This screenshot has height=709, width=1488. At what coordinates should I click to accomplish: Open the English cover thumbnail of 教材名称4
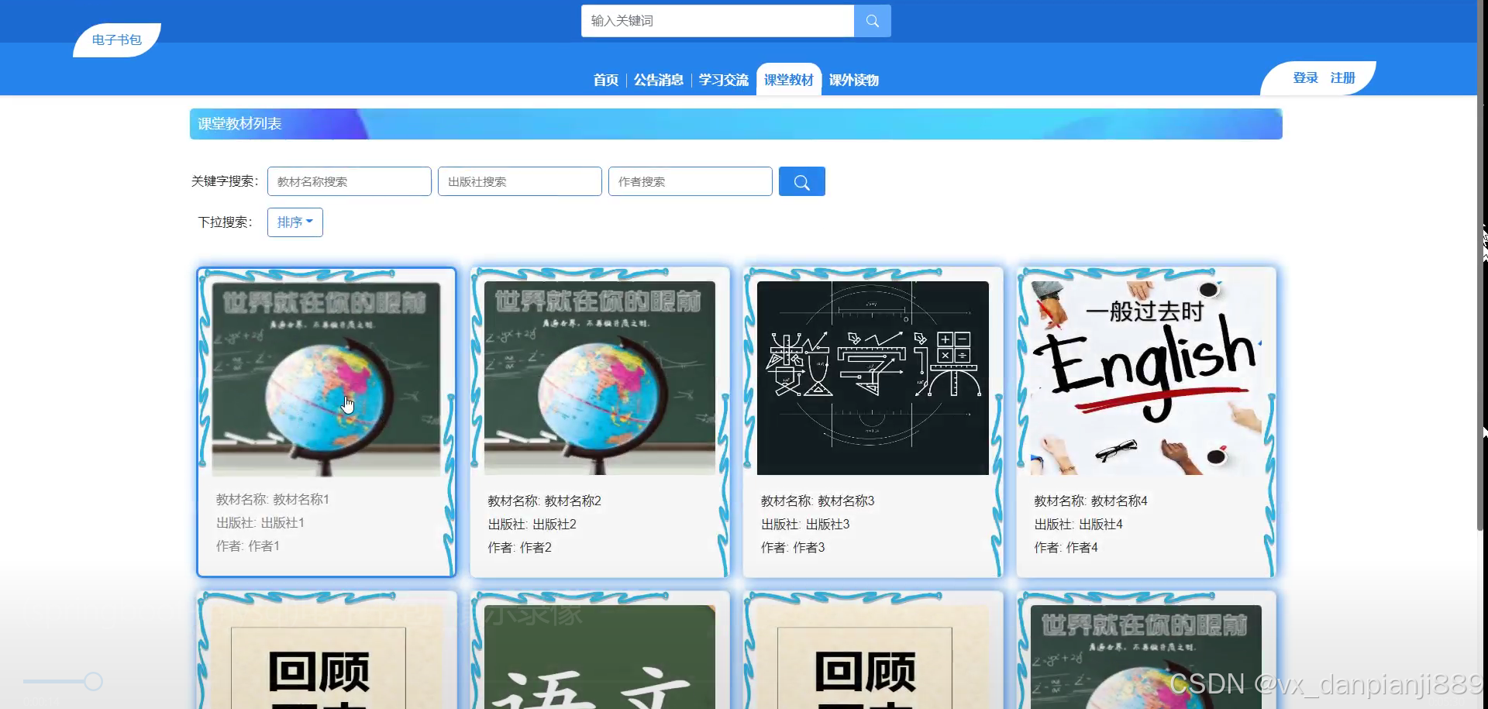(x=1146, y=378)
